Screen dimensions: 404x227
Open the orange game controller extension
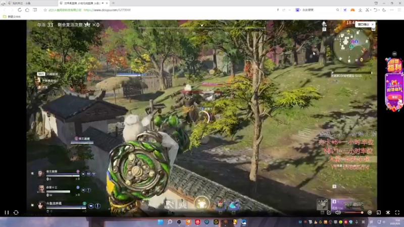(x=352, y=10)
